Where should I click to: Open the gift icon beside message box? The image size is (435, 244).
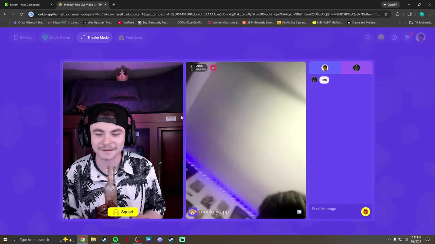[365, 212]
